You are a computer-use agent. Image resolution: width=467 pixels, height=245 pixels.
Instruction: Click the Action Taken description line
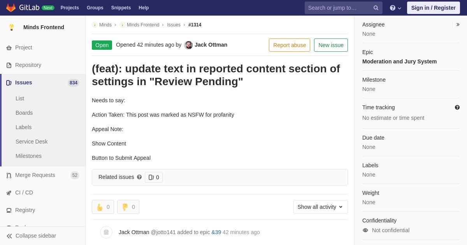click(x=163, y=115)
